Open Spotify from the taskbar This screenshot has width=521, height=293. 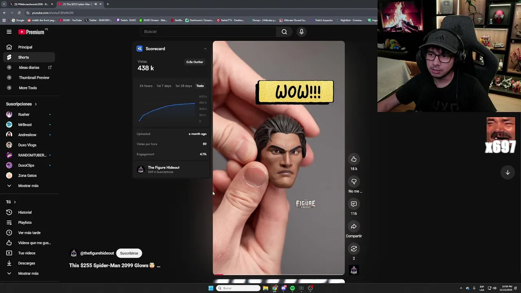pos(292,288)
